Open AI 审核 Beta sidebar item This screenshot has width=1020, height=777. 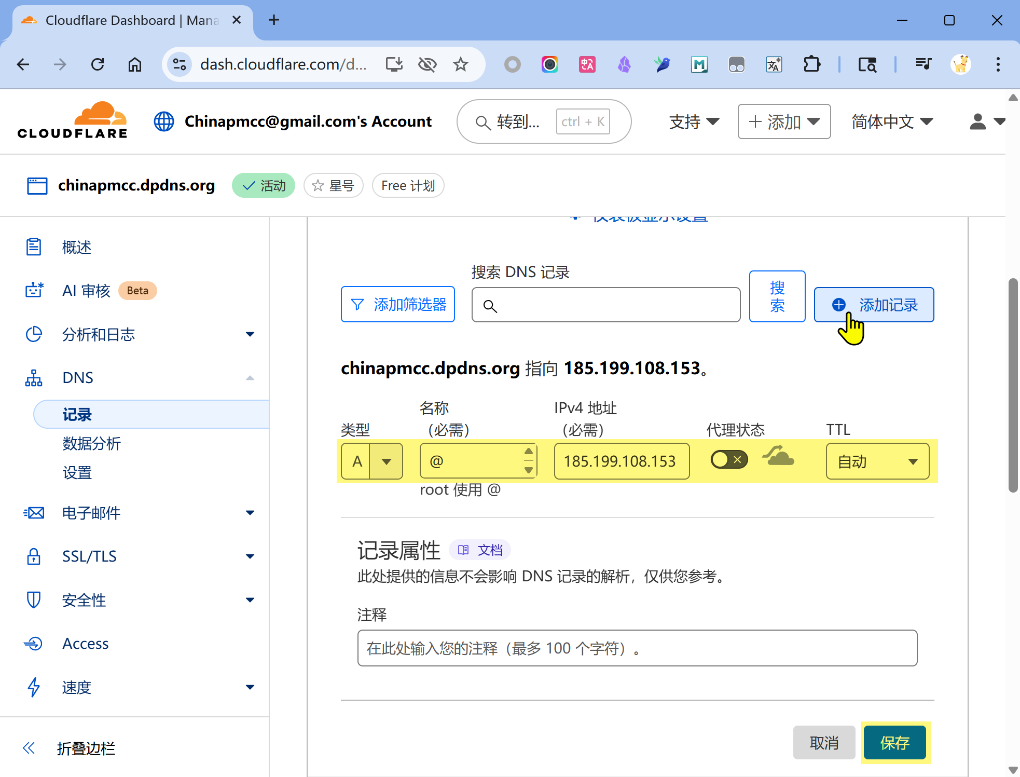(87, 291)
